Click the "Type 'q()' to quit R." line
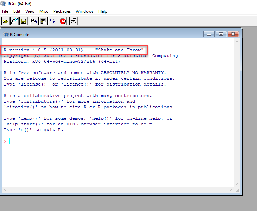 (34, 130)
